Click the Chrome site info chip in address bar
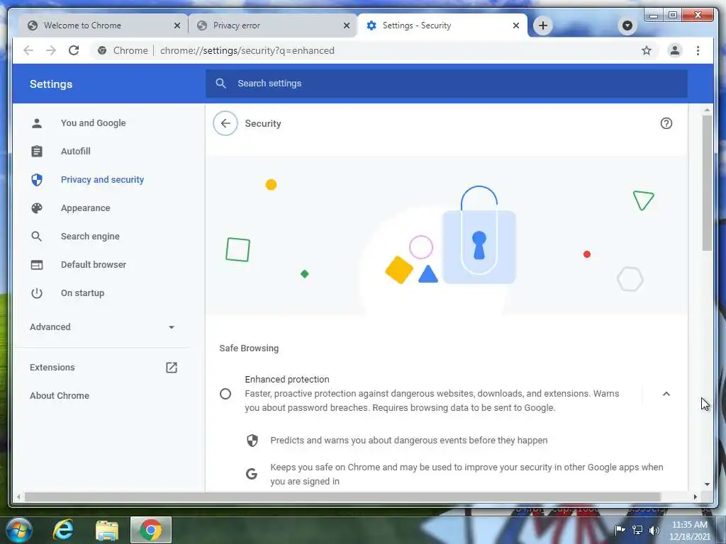The width and height of the screenshot is (726, 544). tap(123, 50)
